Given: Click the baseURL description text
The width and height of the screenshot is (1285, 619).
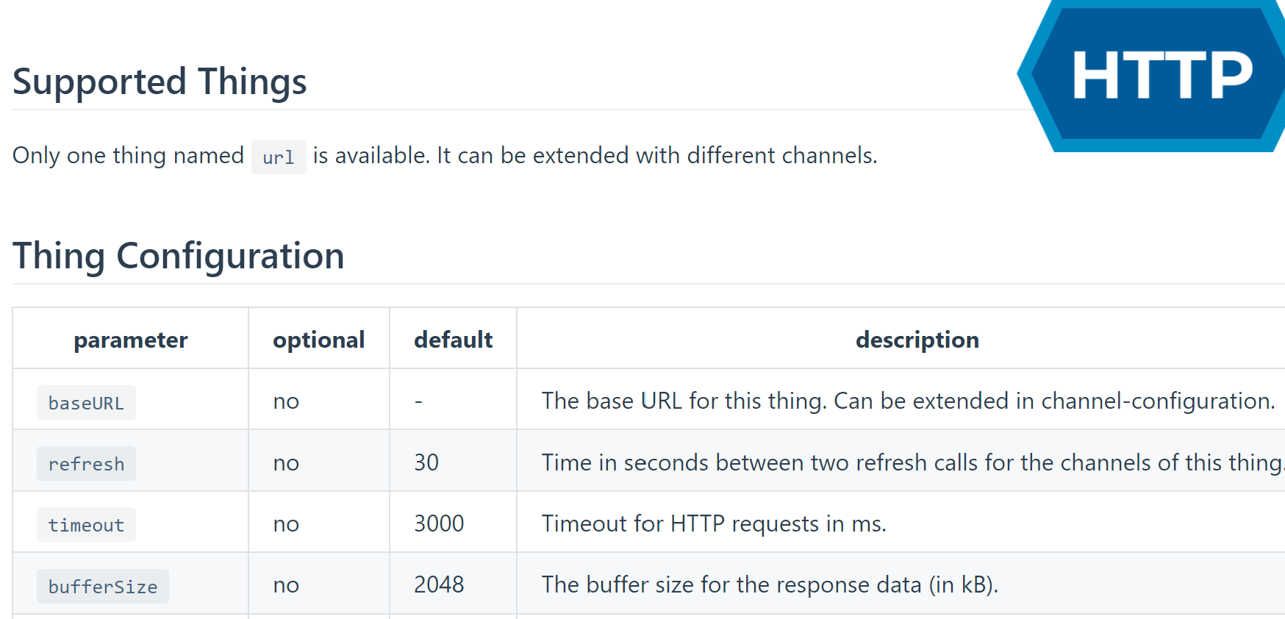Looking at the screenshot, I should click(908, 401).
